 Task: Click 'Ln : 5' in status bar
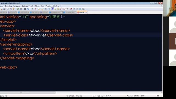coord(95,96)
